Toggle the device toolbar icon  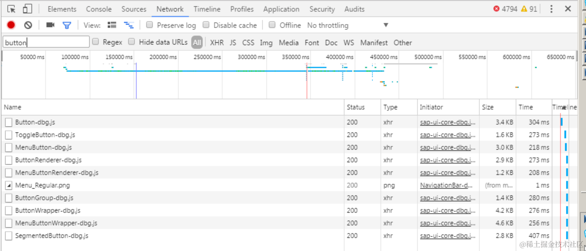tap(27, 9)
